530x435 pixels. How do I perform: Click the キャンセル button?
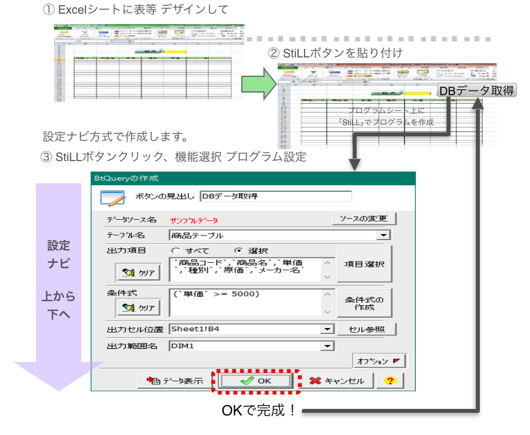[x=336, y=381]
